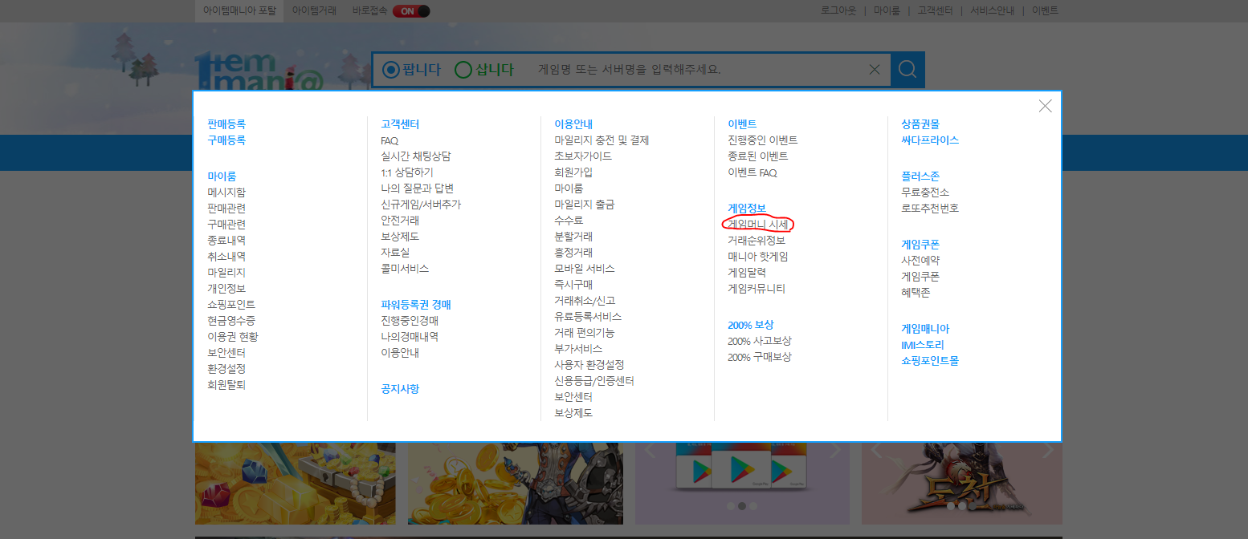Click 1:1 상담하기 link
Screen dimensions: 1248x539
(407, 172)
